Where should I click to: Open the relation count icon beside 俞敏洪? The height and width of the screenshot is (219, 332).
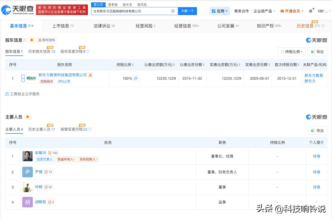(x=53, y=153)
